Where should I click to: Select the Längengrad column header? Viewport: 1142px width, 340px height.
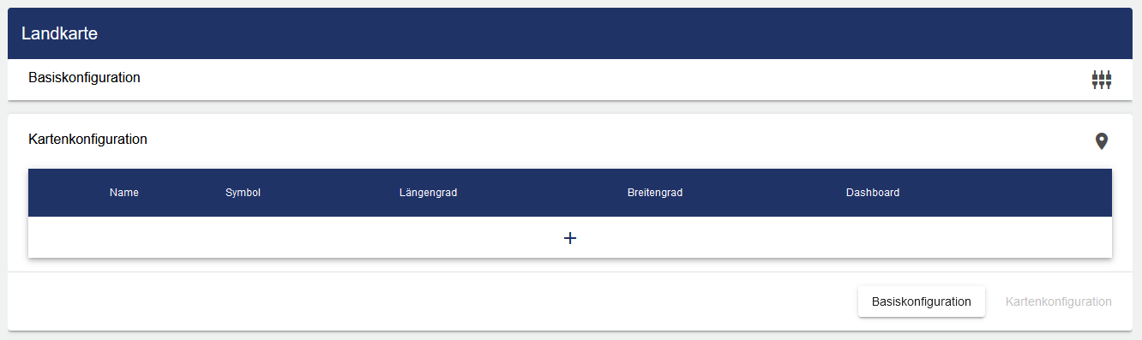[x=428, y=193]
